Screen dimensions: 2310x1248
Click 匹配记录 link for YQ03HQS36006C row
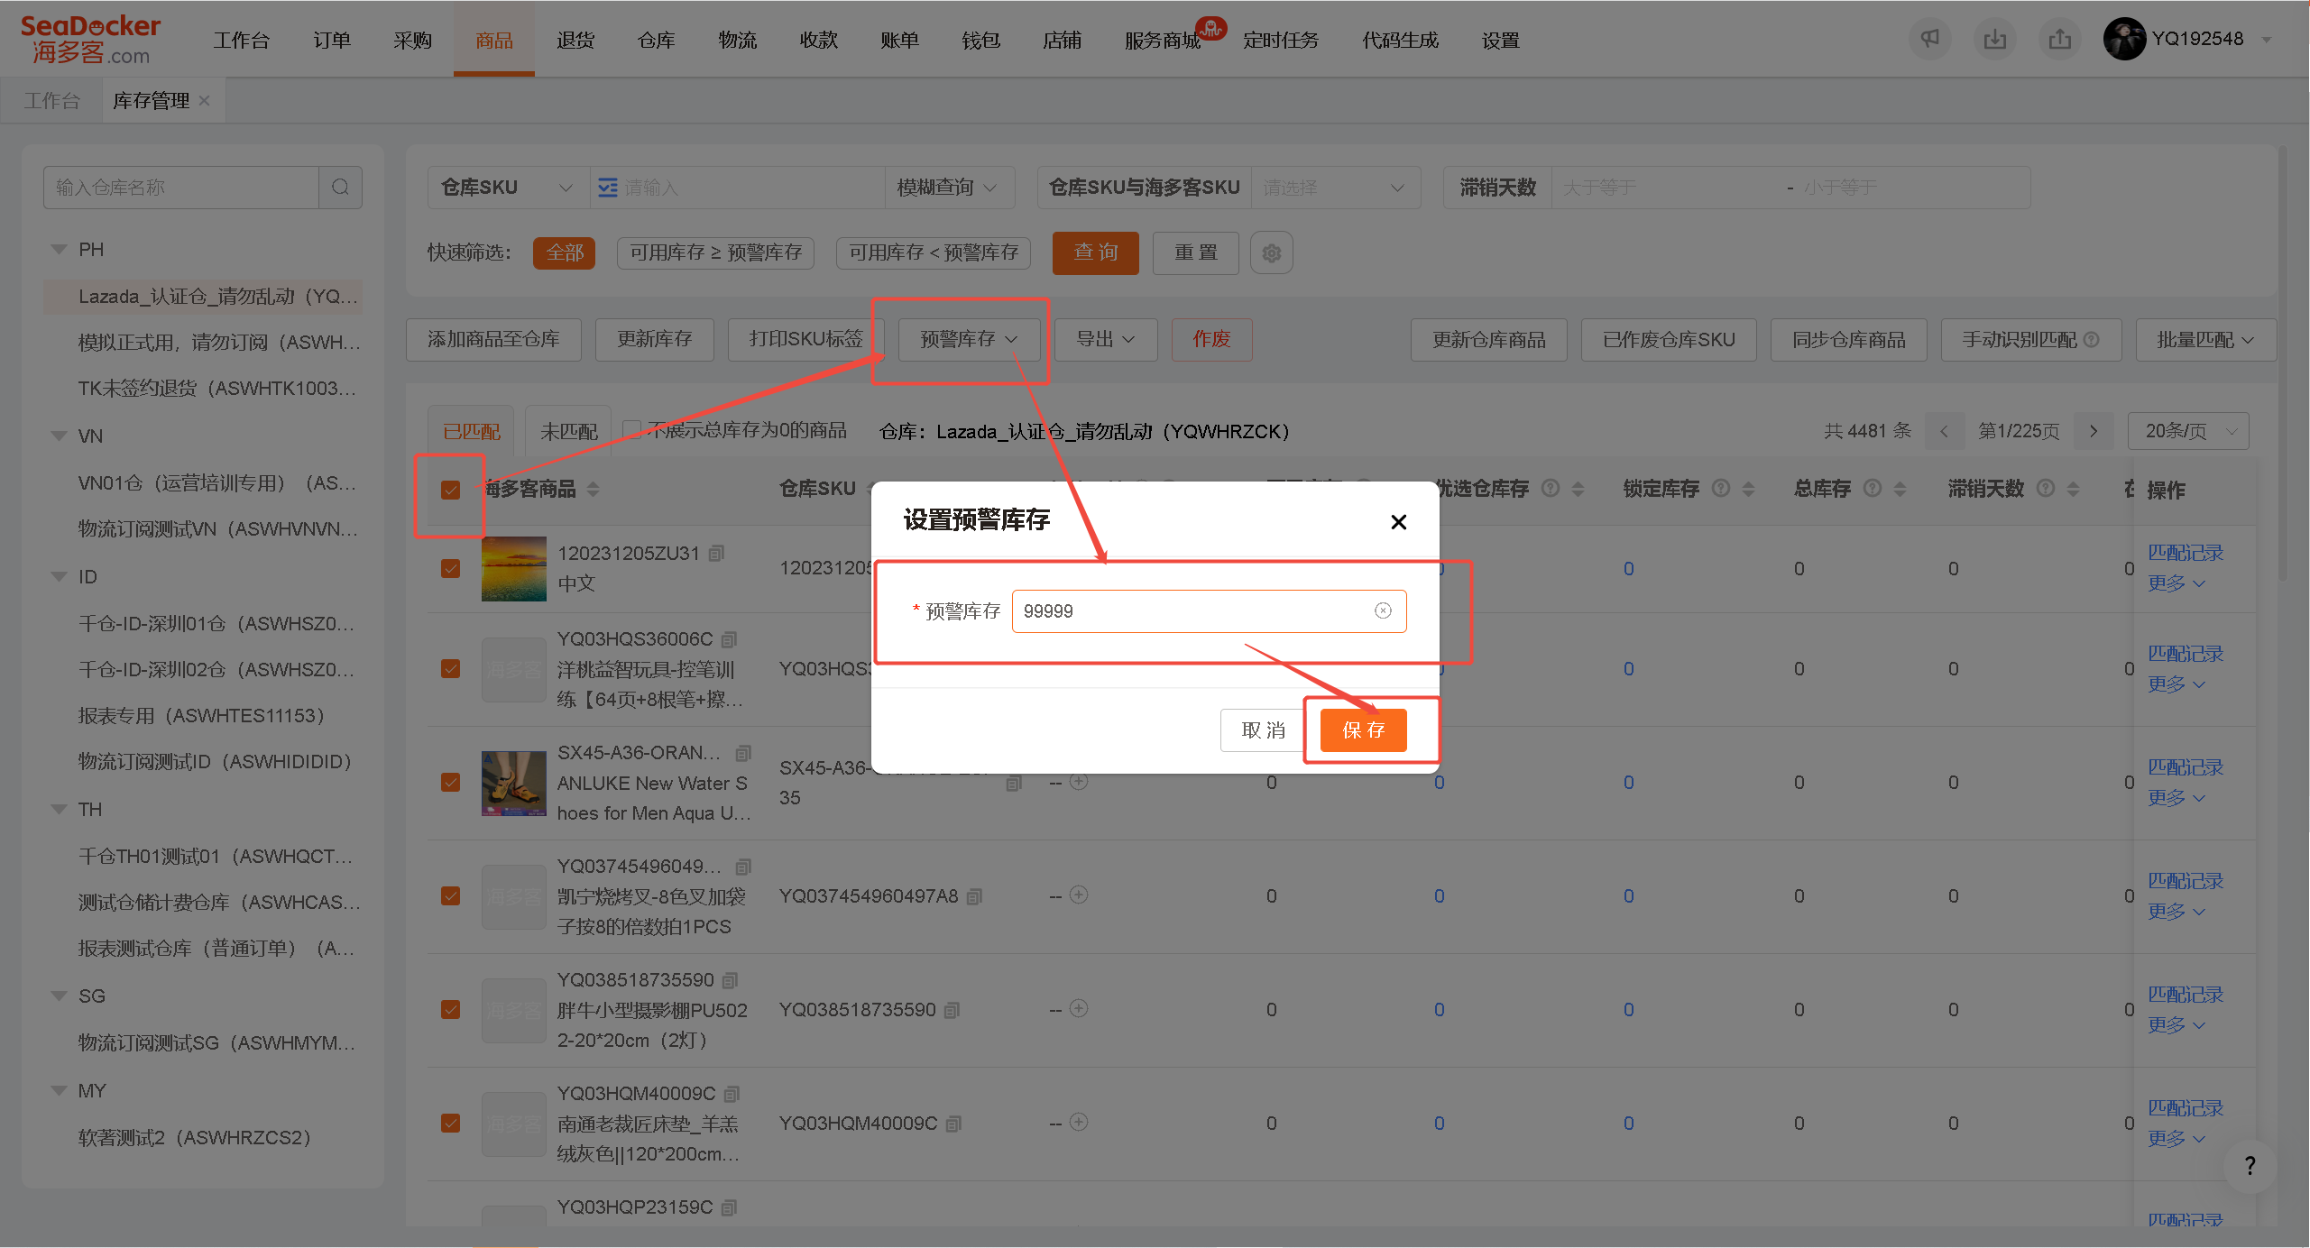pyautogui.click(x=2185, y=654)
